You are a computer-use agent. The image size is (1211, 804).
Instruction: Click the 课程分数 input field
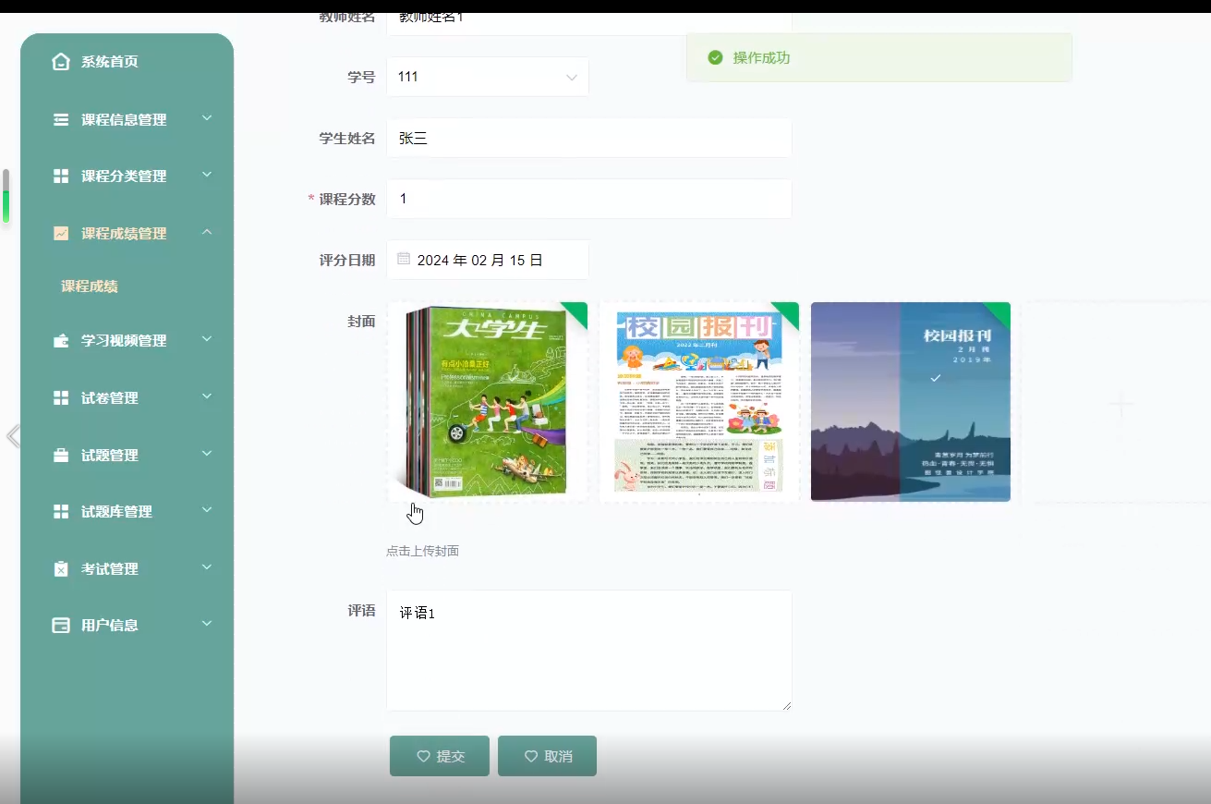589,199
